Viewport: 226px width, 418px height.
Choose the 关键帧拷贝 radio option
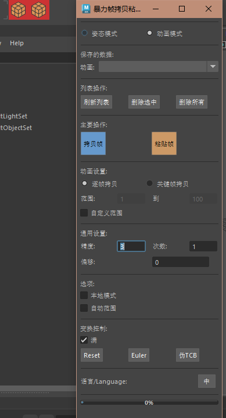coord(150,183)
